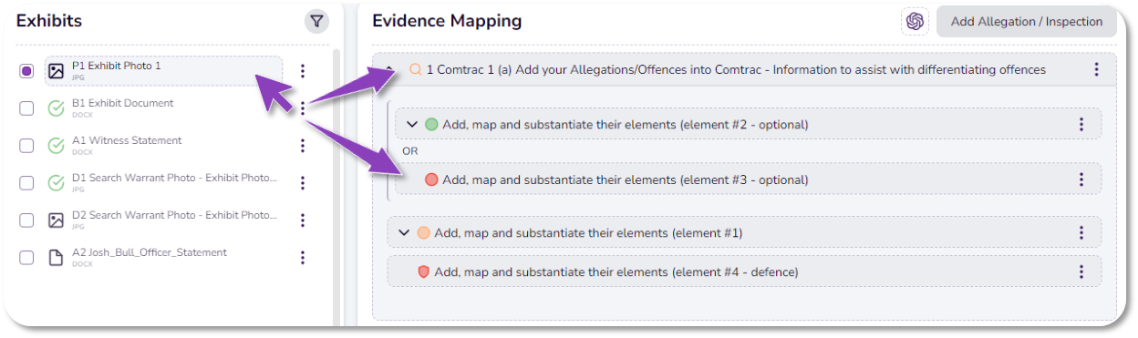
Task: Open options menu for element #4 - defence
Action: [1081, 271]
